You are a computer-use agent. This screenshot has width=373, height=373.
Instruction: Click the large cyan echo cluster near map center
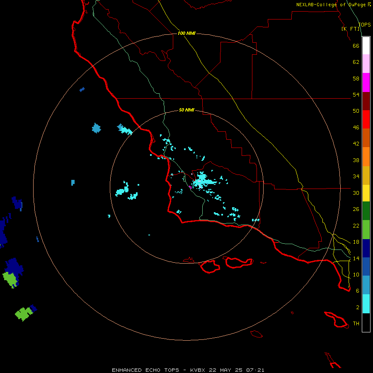coord(203,181)
